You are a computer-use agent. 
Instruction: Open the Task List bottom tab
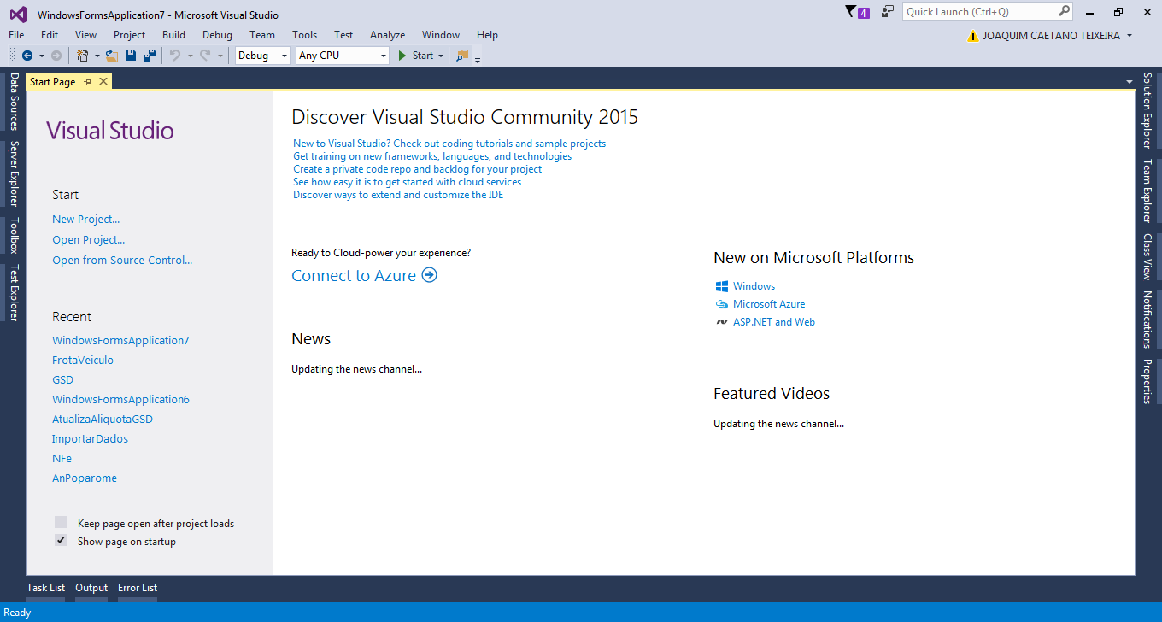tap(46, 588)
